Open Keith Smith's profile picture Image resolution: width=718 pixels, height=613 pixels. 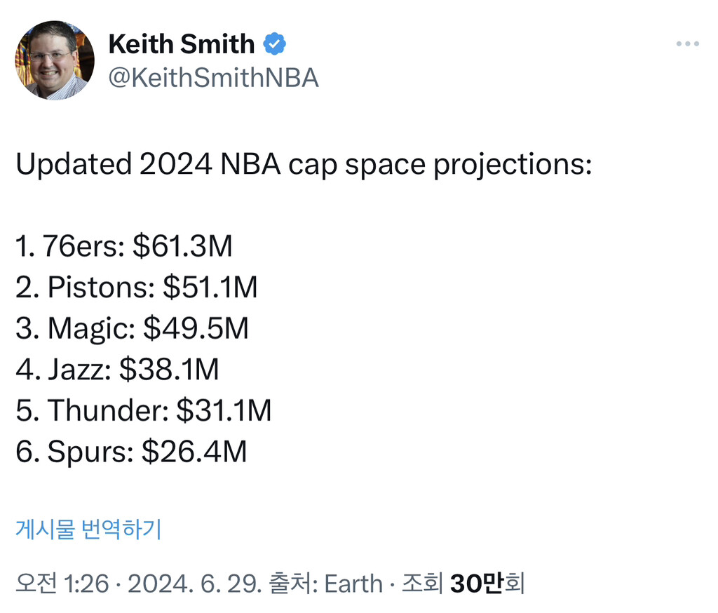[55, 60]
